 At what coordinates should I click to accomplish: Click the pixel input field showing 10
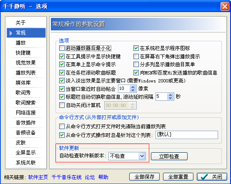coord(124,89)
